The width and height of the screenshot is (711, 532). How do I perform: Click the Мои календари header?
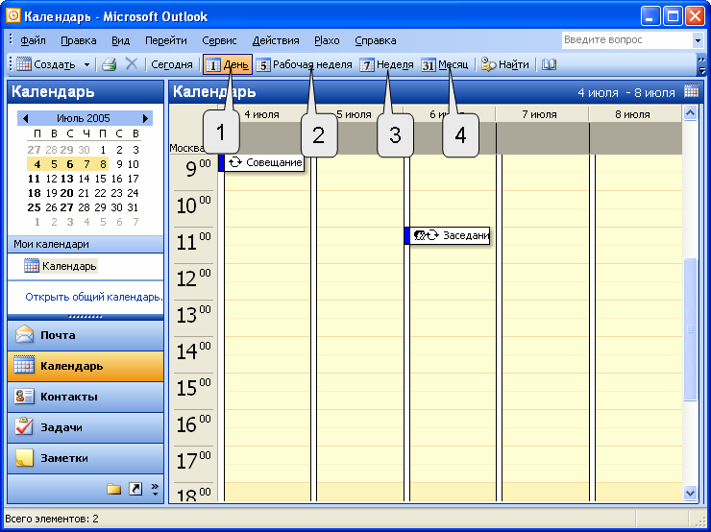click(x=86, y=244)
